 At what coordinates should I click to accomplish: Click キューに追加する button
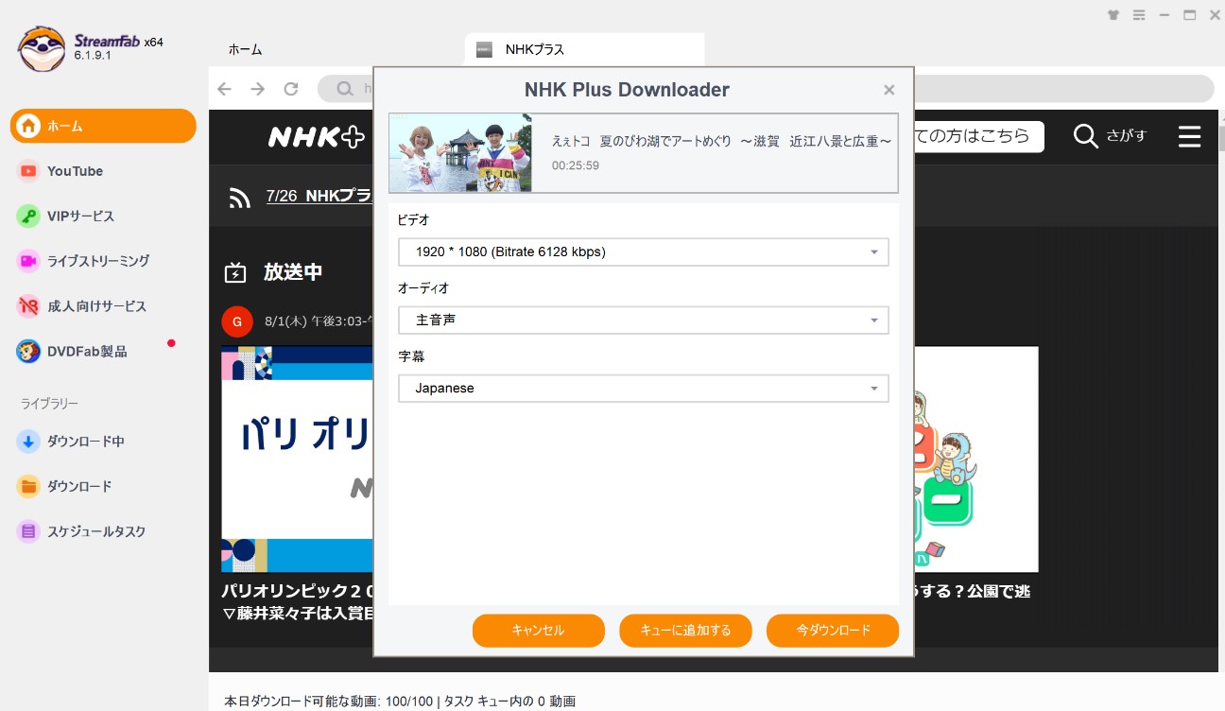[x=685, y=631]
